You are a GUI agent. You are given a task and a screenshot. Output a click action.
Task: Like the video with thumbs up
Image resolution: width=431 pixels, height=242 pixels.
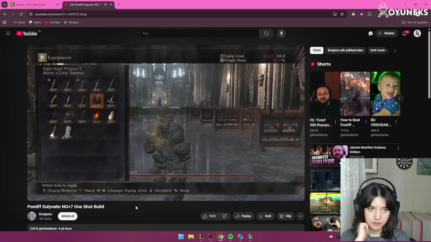pos(209,216)
